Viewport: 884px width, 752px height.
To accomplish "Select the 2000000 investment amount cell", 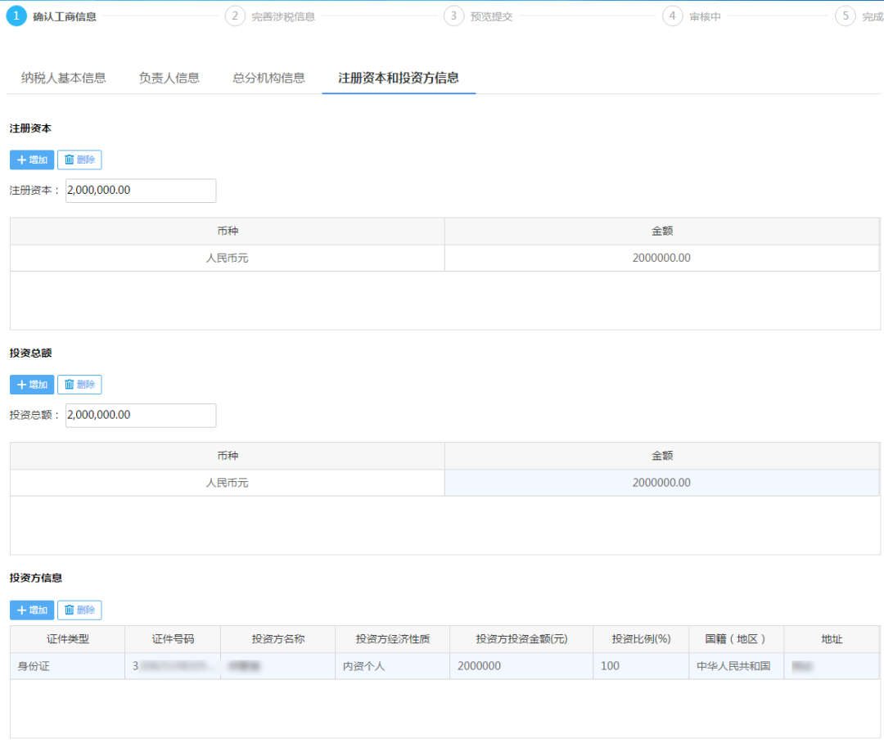I will click(x=521, y=666).
